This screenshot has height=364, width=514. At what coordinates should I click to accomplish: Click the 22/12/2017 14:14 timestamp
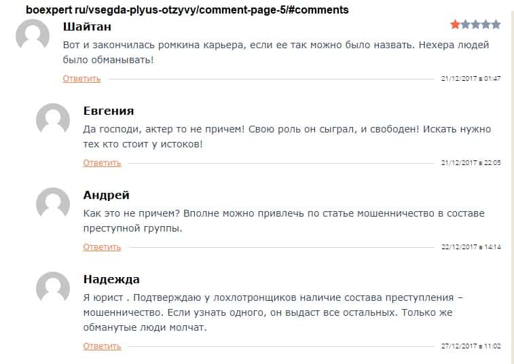pos(471,247)
